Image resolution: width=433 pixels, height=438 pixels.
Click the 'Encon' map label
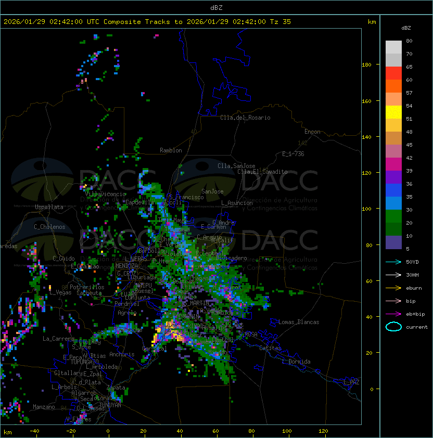(312, 132)
